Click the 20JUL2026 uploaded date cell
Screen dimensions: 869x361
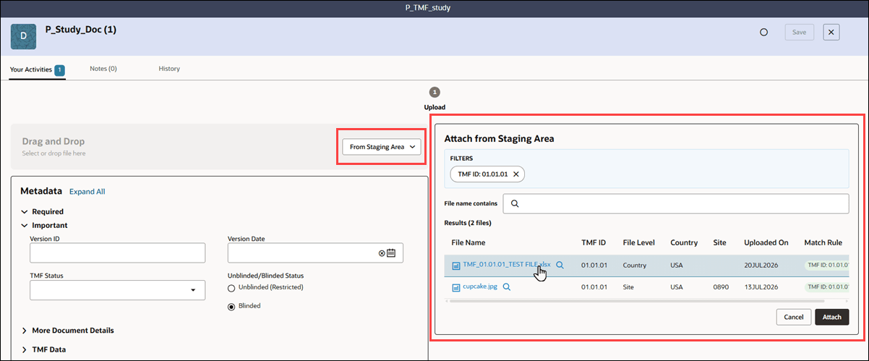pyautogui.click(x=761, y=265)
